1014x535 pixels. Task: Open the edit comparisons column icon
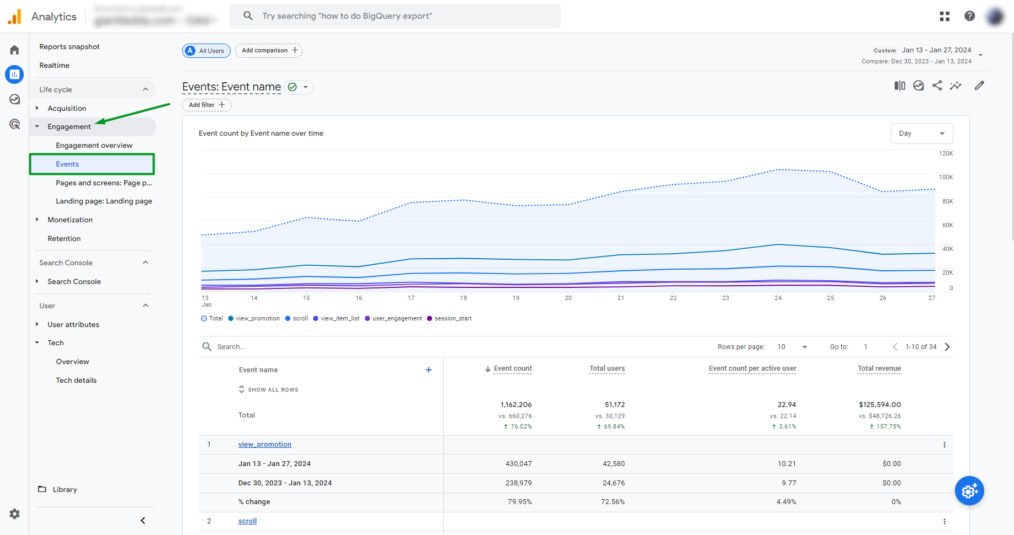click(900, 85)
